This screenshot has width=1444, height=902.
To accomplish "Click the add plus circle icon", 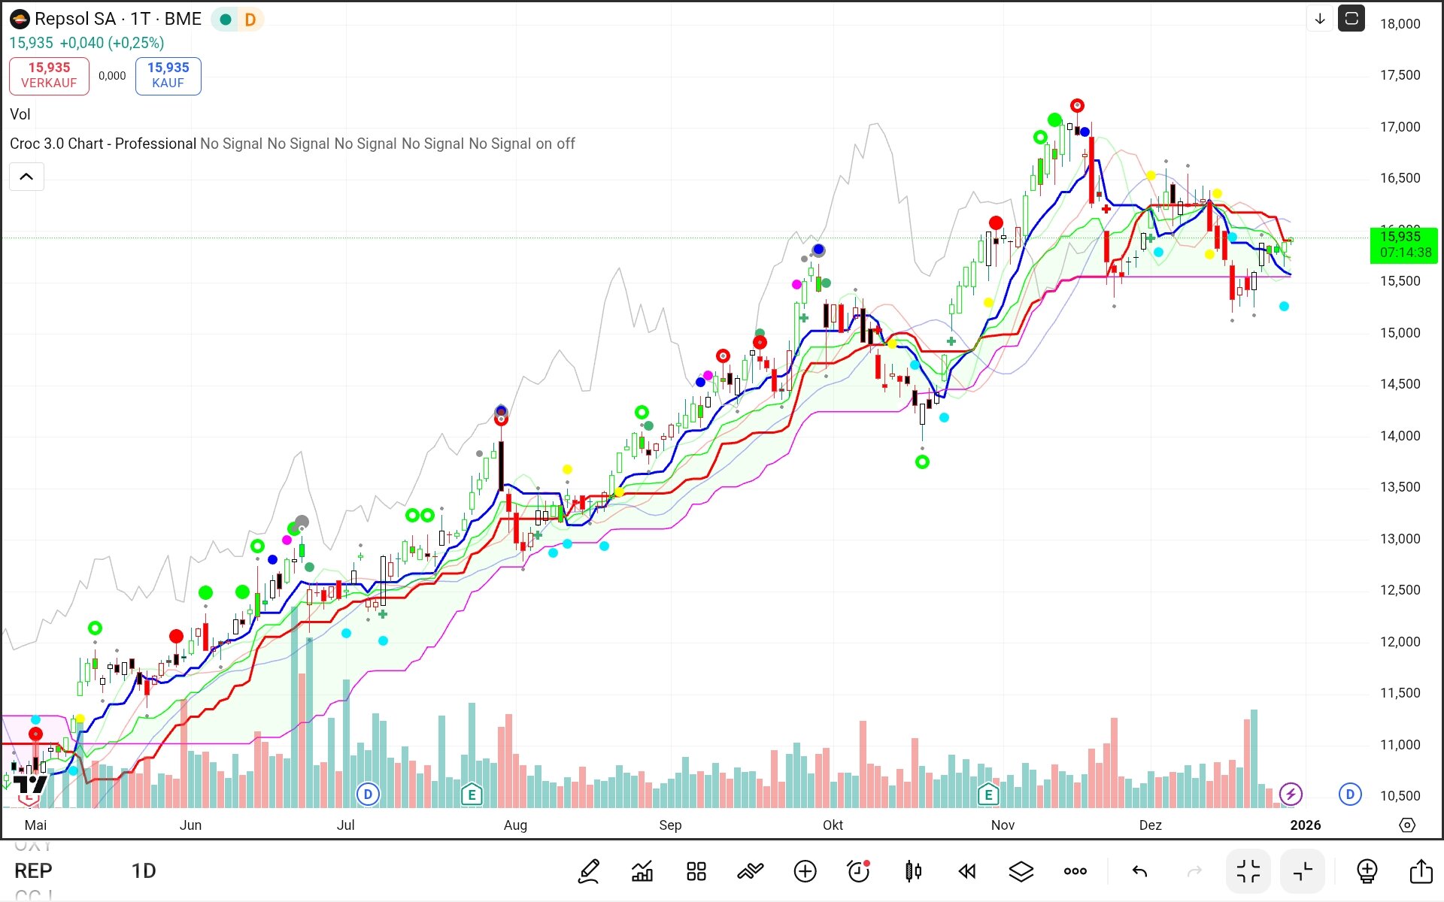I will tap(805, 871).
